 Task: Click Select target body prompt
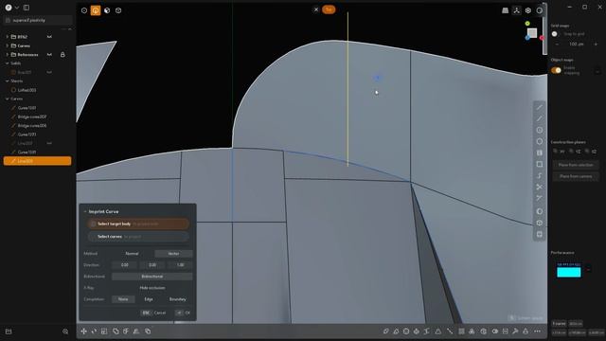pos(138,224)
